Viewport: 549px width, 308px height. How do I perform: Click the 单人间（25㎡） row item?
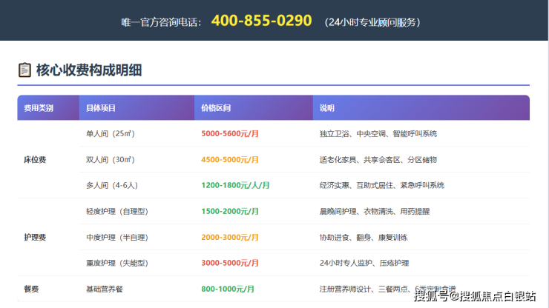point(111,134)
